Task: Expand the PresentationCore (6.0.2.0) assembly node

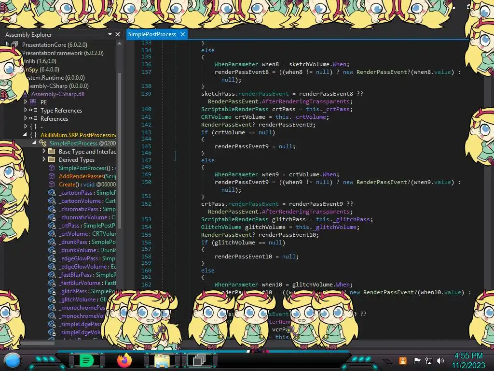Action: tap(8, 44)
